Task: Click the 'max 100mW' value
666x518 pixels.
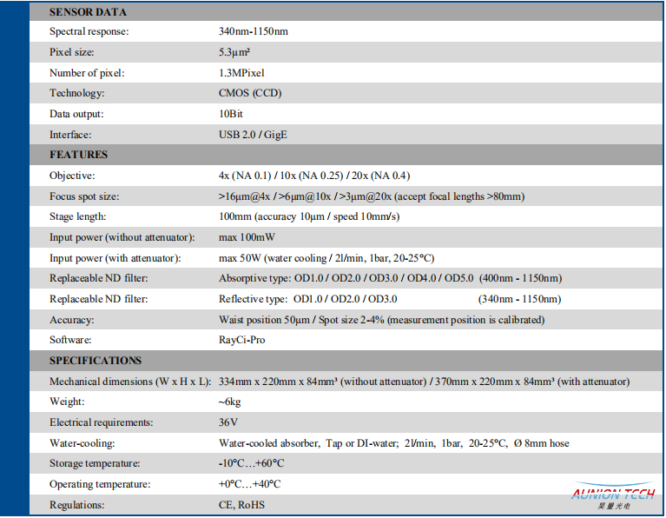Action: click(247, 237)
